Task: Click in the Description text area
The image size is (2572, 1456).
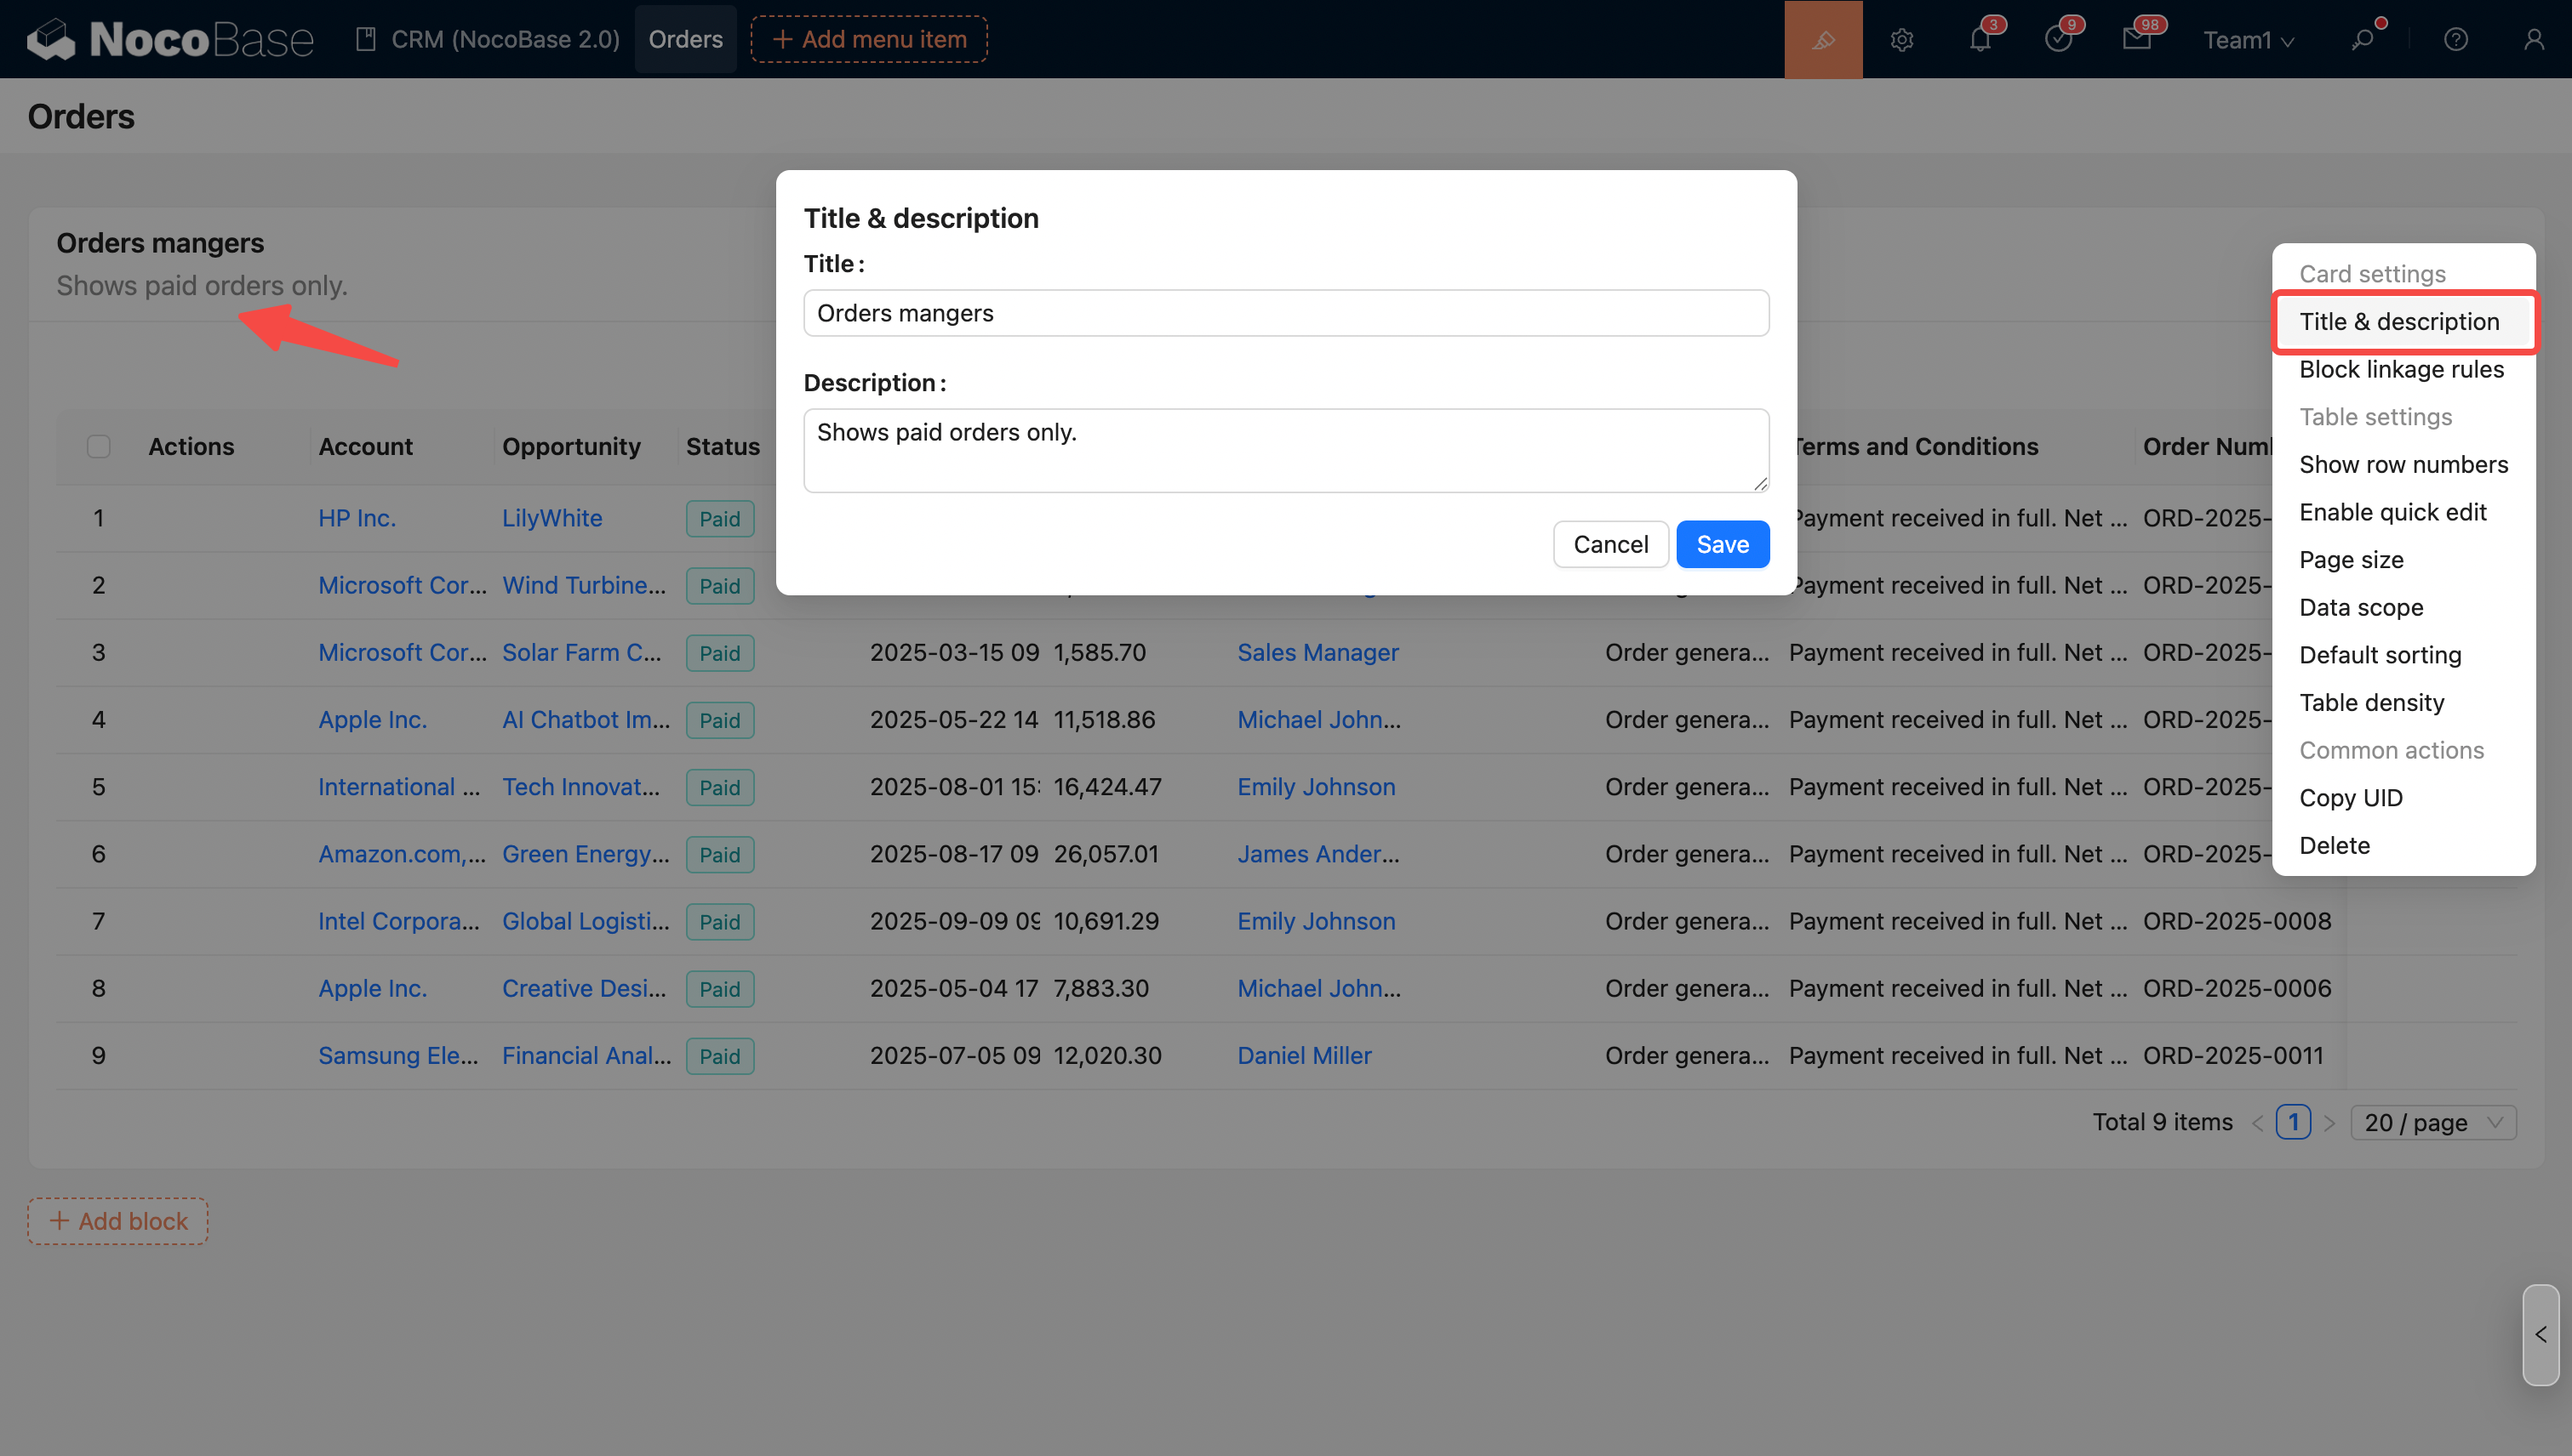Action: tap(1285, 449)
